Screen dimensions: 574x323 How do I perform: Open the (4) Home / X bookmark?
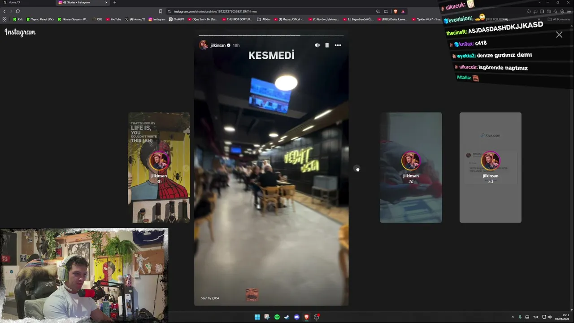pos(135,19)
